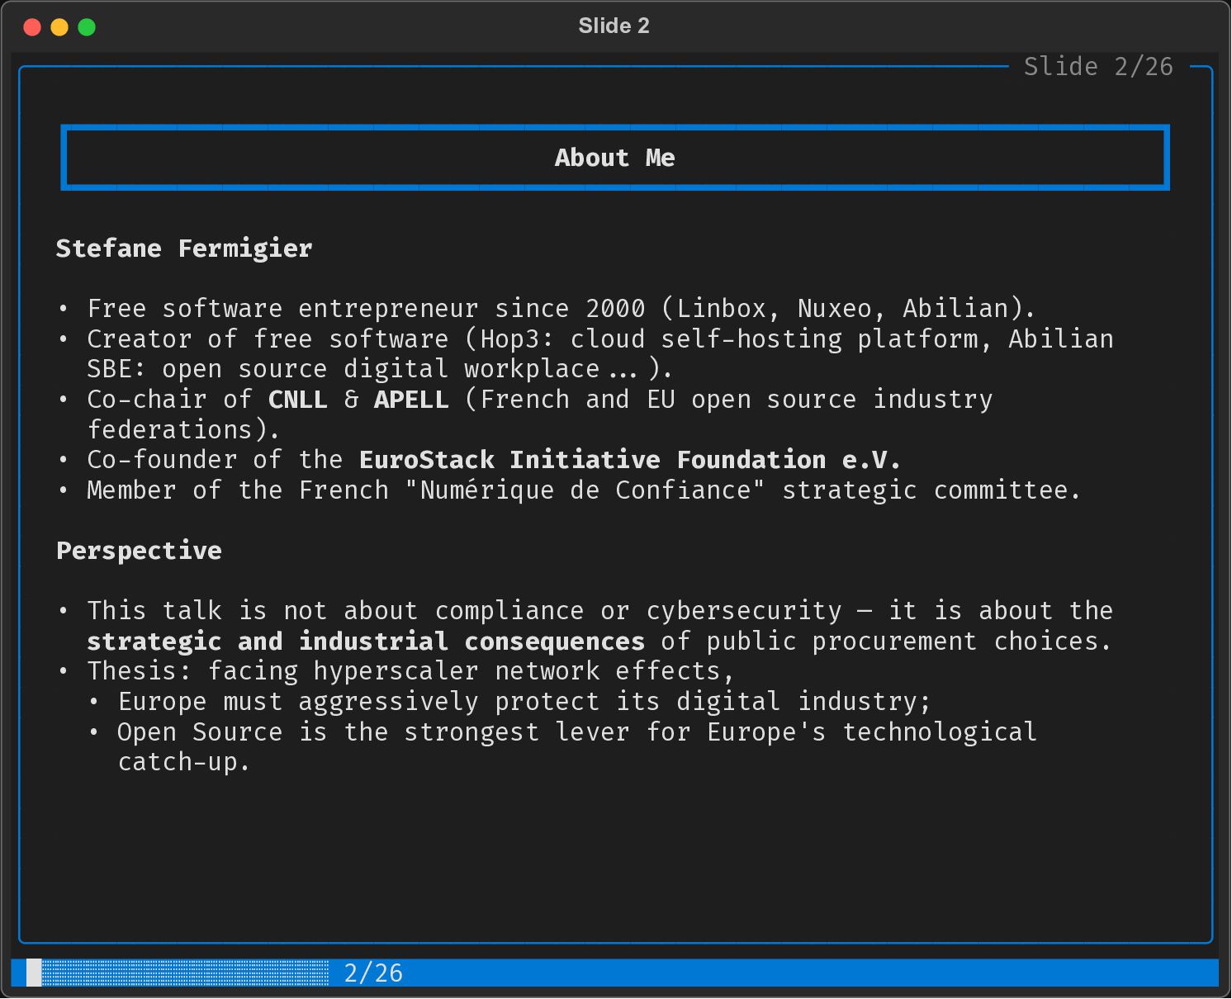Click the "2/26" label in the bottom bar
This screenshot has width=1232, height=999.
click(x=373, y=973)
